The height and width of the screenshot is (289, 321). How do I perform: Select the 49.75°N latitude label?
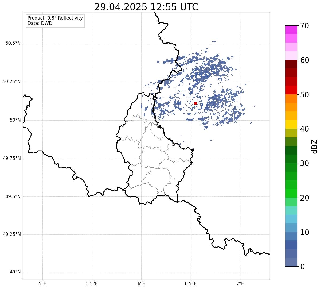11,158
